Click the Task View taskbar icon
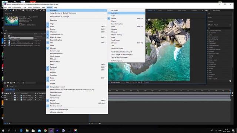This screenshot has width=237, height=133. (x=15, y=130)
